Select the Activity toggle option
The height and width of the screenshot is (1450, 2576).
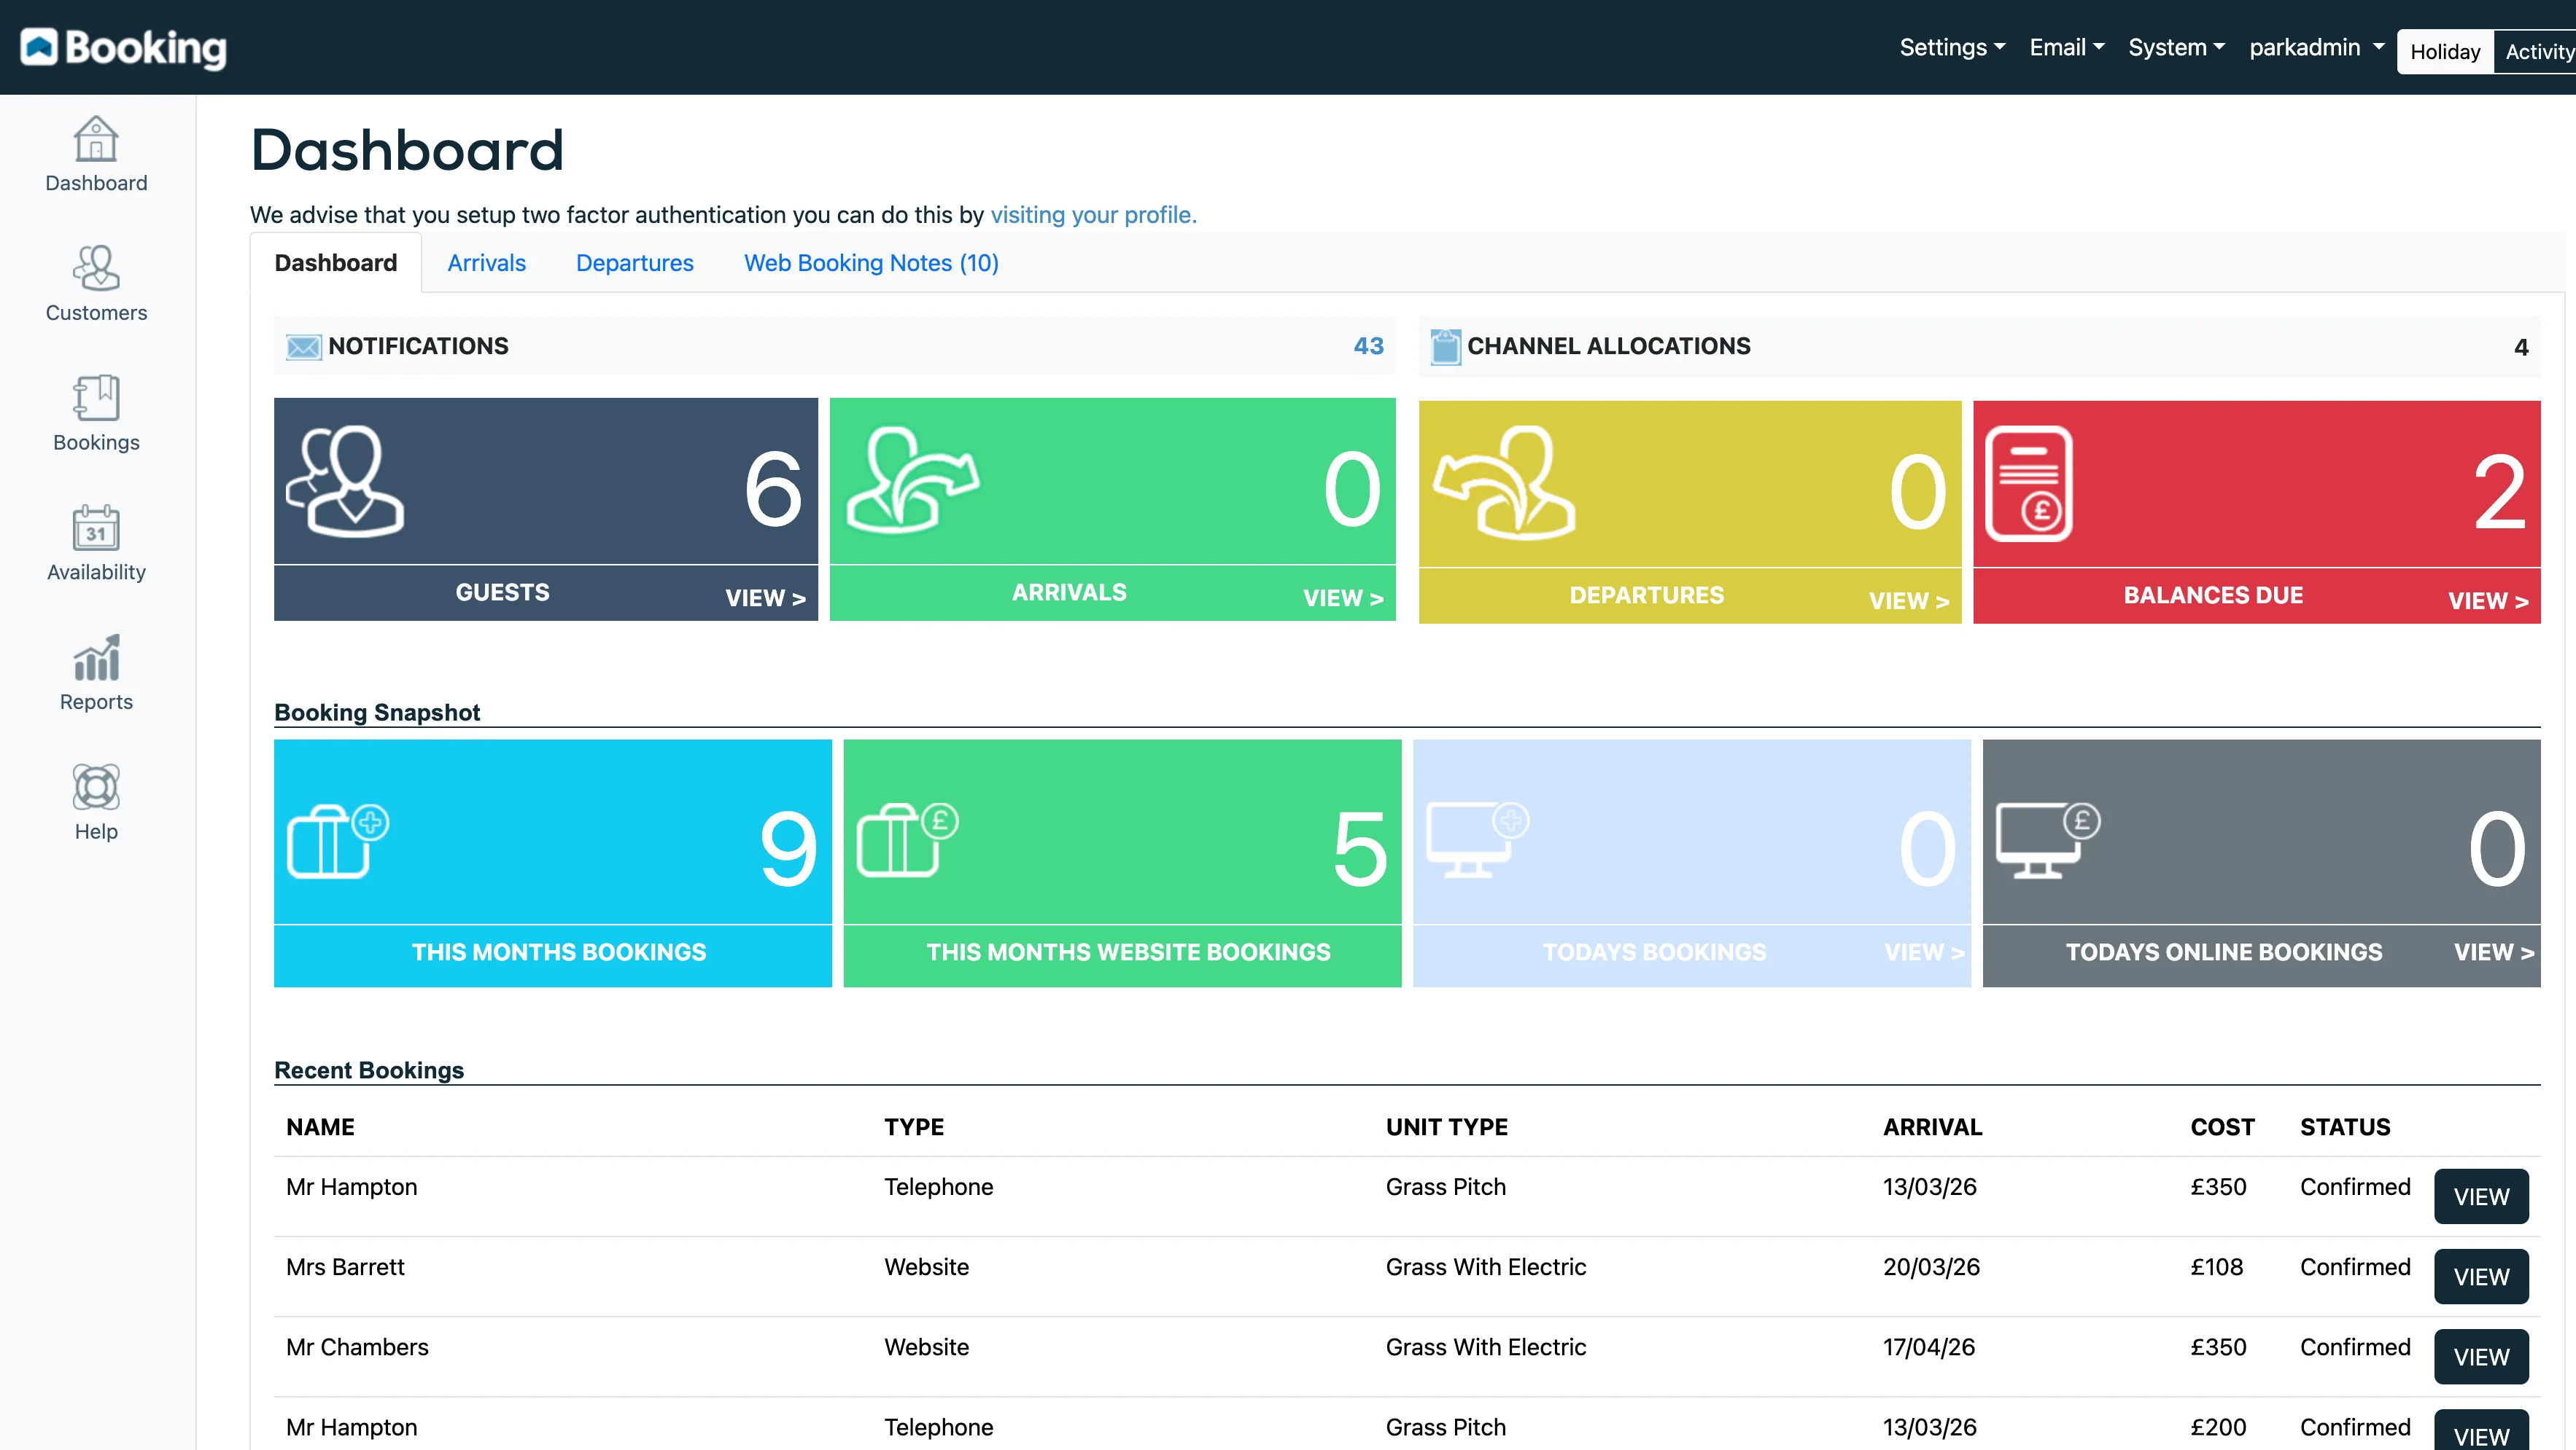[2536, 52]
